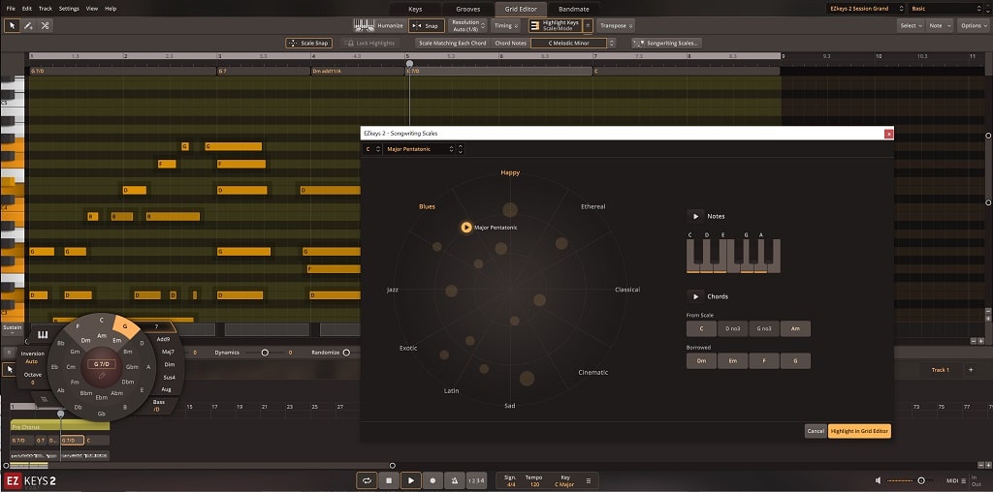This screenshot has width=993, height=492.
Task: Click the G no3 chord button
Action: point(764,329)
